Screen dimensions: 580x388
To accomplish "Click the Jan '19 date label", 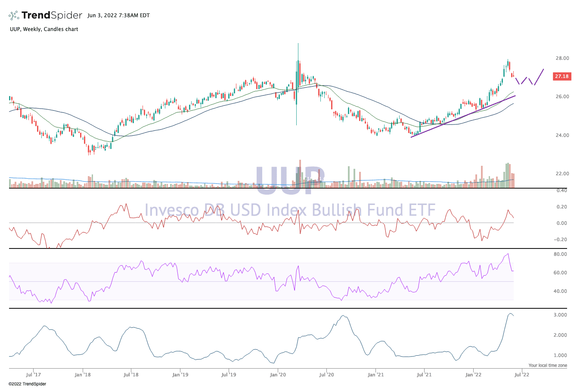I will [x=180, y=375].
